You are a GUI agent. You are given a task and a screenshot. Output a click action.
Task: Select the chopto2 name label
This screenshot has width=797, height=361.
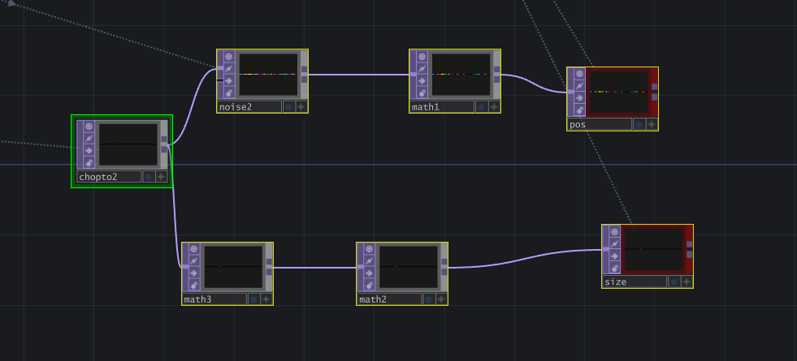click(x=108, y=177)
